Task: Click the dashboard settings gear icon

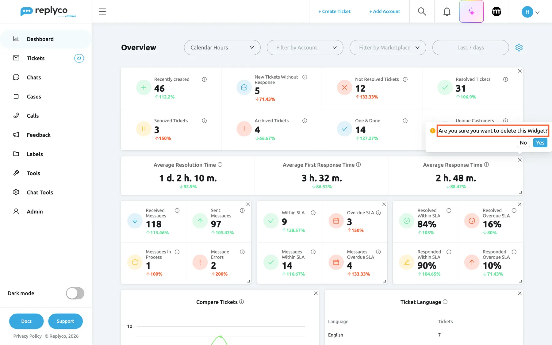Action: pos(519,48)
